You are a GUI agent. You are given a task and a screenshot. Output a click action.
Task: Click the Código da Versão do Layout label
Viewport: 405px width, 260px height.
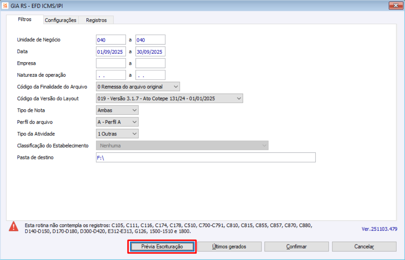pyautogui.click(x=48, y=98)
